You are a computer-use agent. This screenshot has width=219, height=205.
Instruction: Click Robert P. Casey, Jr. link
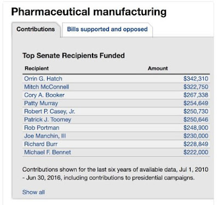click(49, 112)
